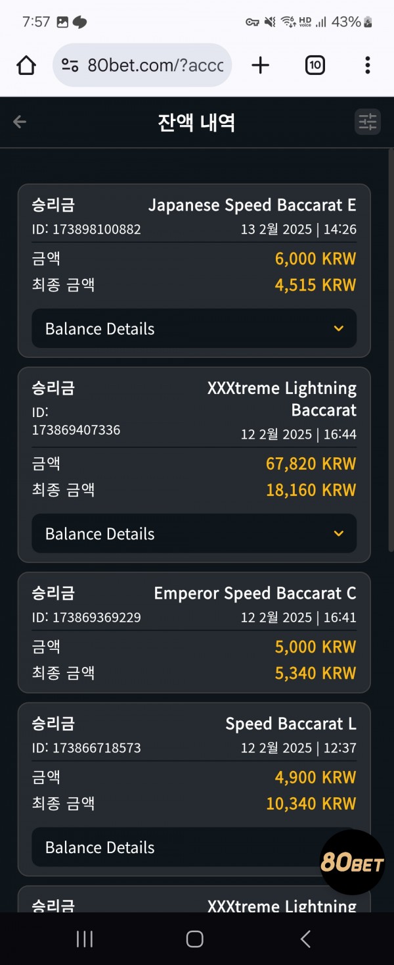Expand Balance Details for Speed Baccarat L
This screenshot has height=965, width=394.
tap(194, 847)
